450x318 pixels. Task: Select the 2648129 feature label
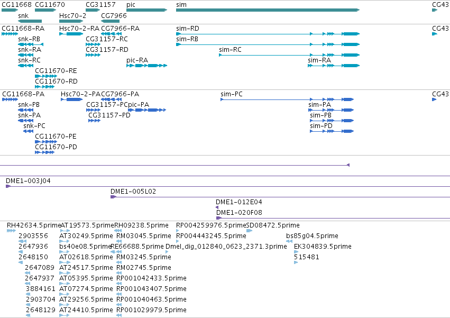[41, 310]
